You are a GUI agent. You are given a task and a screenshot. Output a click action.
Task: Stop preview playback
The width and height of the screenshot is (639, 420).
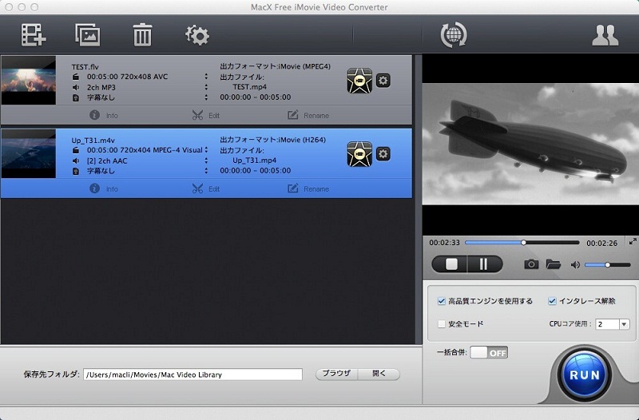pyautogui.click(x=450, y=264)
